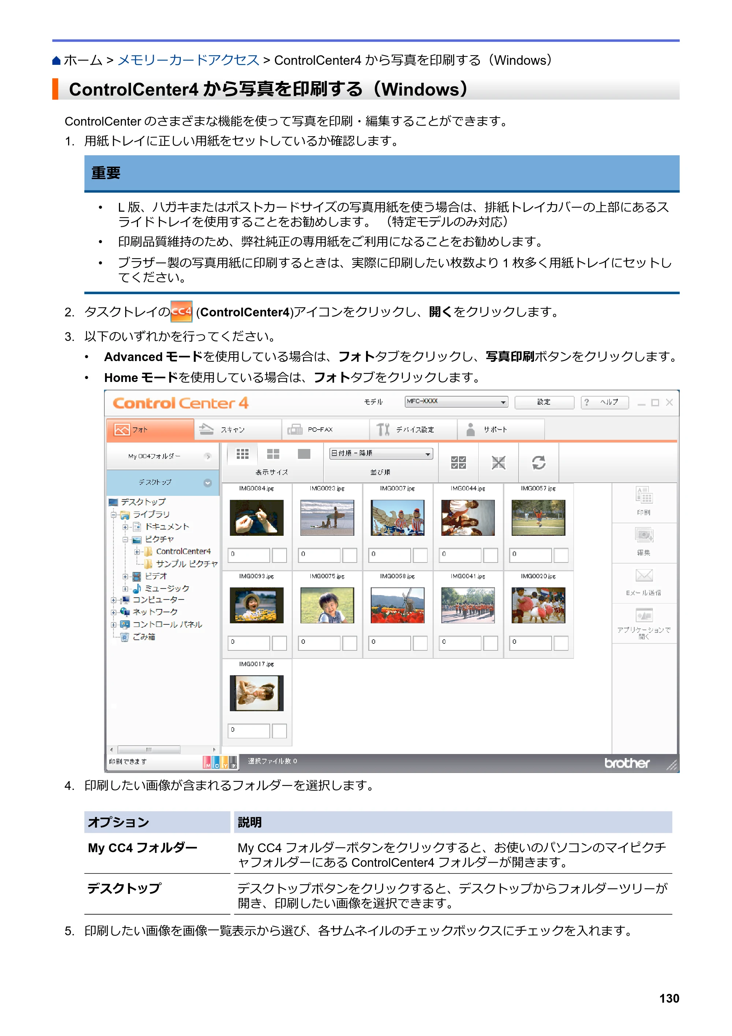Switch to the スキャン tab
The image size is (732, 1036).
[x=238, y=430]
